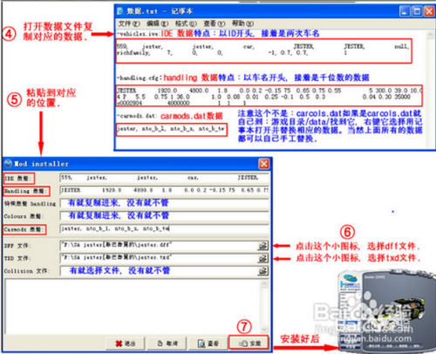
Task: Click the Colours 数据 input field
Action: 165,216
